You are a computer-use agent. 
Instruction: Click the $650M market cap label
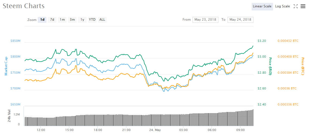pos(15,104)
